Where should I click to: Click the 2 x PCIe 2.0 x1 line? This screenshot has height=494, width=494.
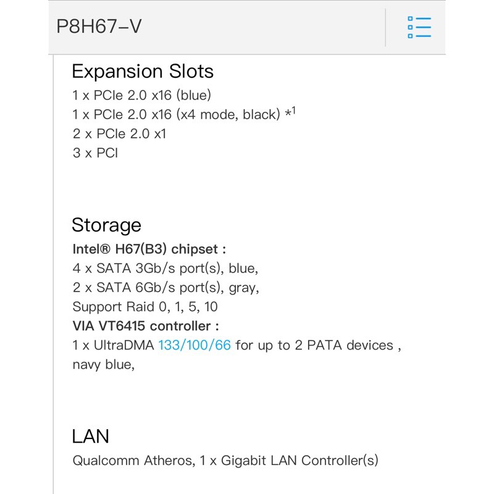pyautogui.click(x=119, y=134)
